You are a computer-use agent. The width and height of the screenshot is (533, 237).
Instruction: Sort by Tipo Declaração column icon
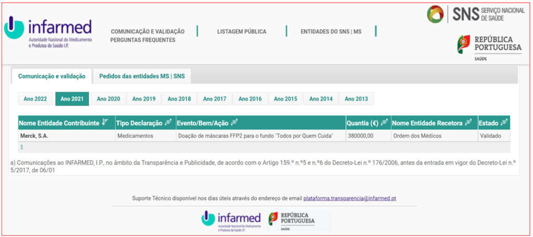(x=168, y=123)
